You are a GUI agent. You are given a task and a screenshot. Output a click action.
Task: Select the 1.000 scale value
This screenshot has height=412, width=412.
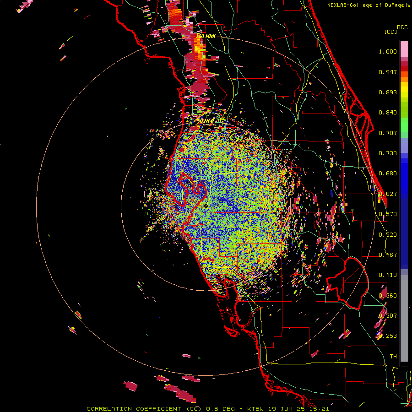[x=388, y=51]
